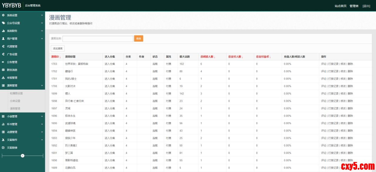Expand the 小说管理 menu arrow
This screenshot has height=172, width=376.
42,116
